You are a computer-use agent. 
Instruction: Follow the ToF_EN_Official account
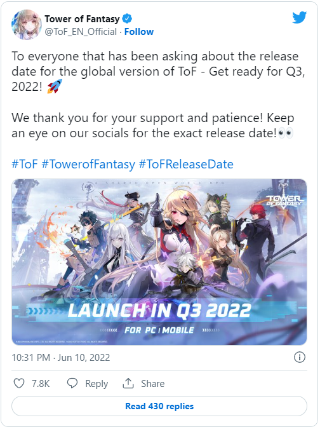pos(139,32)
